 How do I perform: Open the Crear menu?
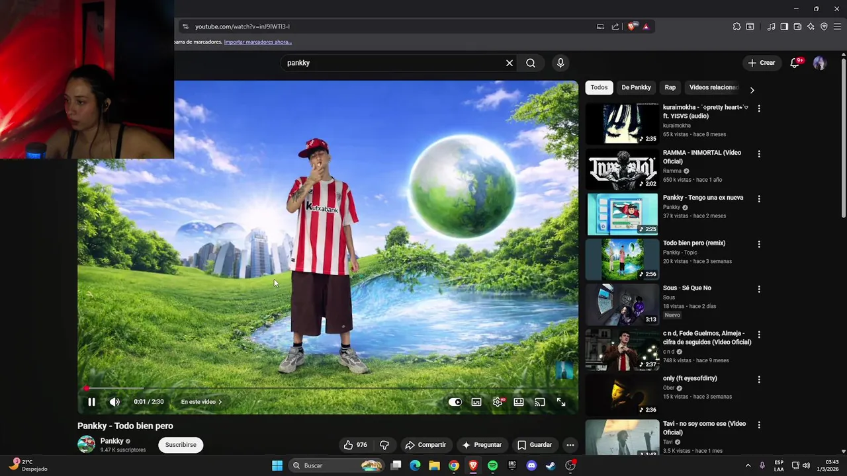coord(761,63)
